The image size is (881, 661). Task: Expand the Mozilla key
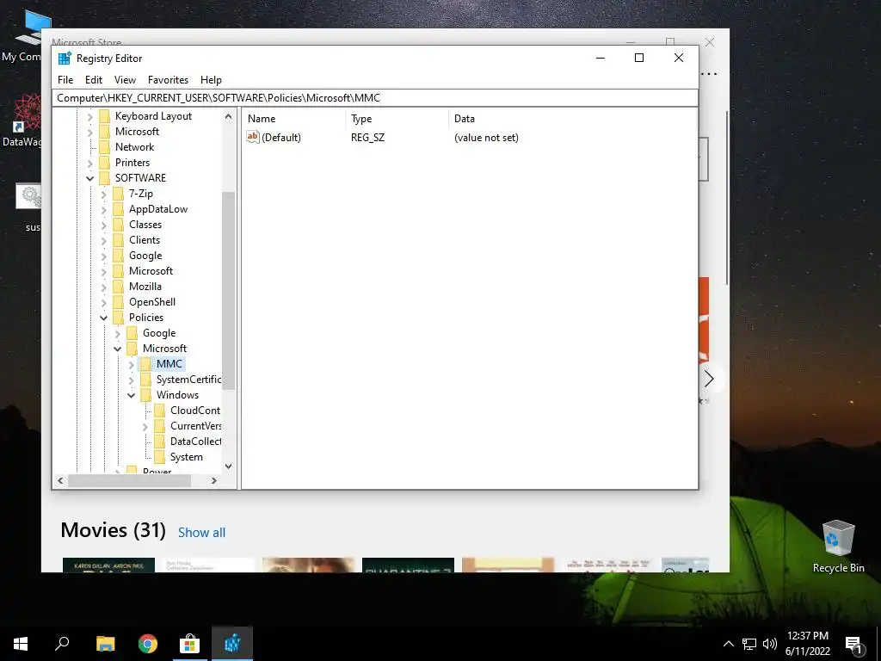103,287
